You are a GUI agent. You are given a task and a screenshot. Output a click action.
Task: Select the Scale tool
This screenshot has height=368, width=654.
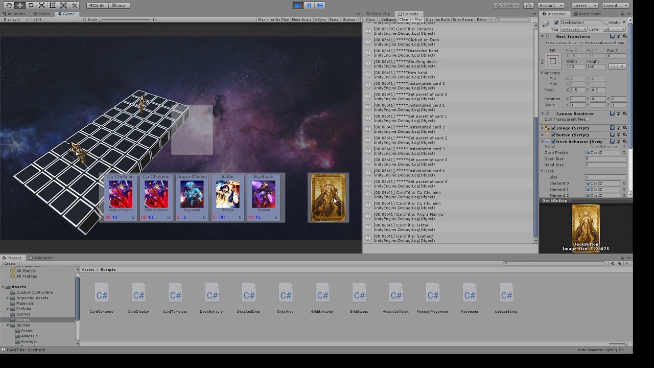pos(41,5)
